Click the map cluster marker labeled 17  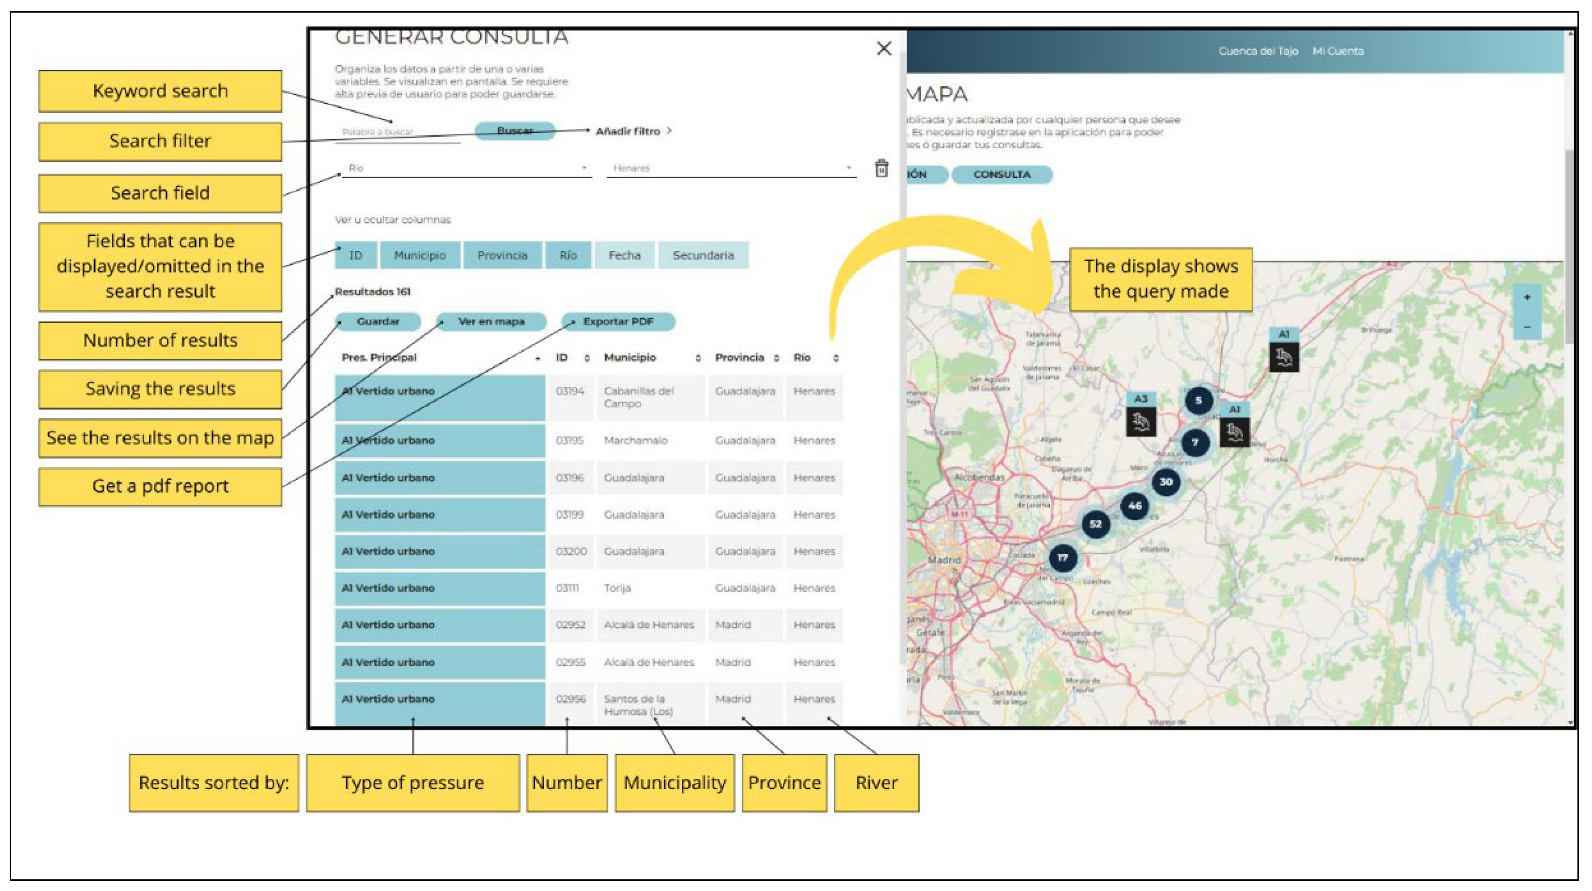[1062, 558]
